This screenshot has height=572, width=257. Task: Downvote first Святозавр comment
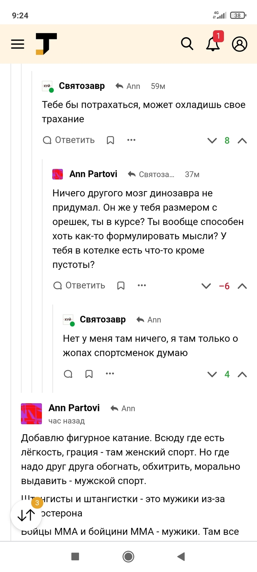[x=212, y=140]
